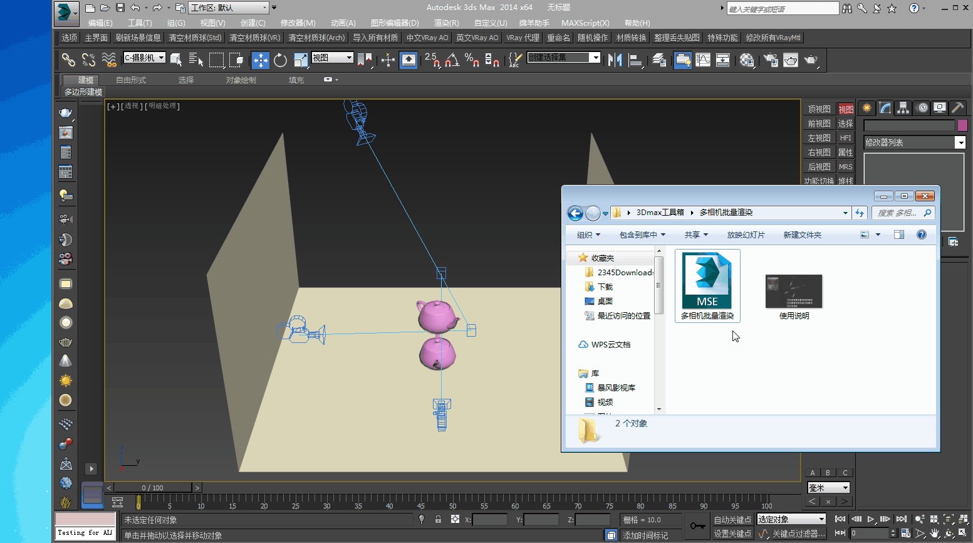Select the Move transform tool
Screen dimensions: 973x543
(x=260, y=60)
